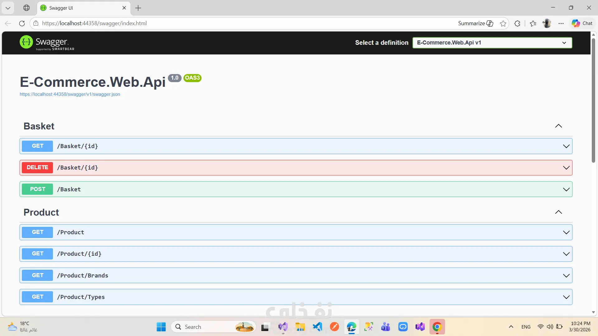Open the Select a definition dropdown
This screenshot has width=598, height=336.
pyautogui.click(x=492, y=43)
